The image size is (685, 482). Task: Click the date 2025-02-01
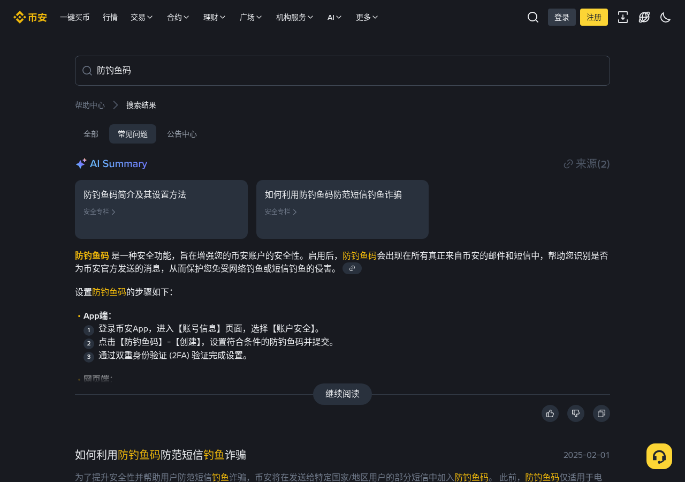pos(587,455)
